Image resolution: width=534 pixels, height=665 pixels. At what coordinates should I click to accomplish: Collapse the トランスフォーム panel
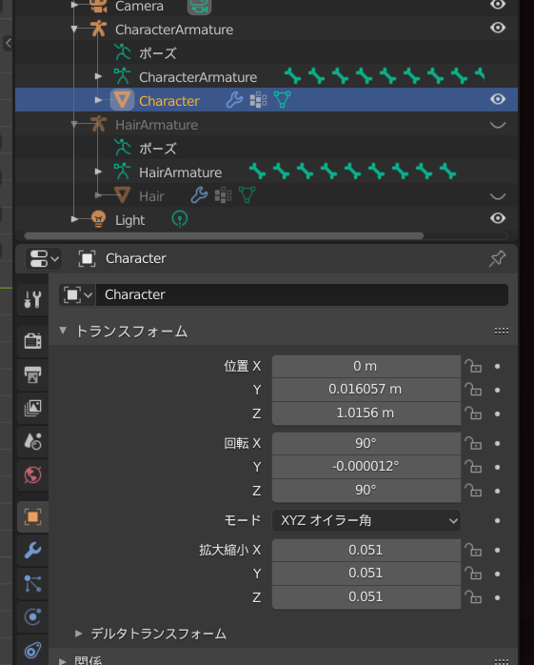coord(63,331)
